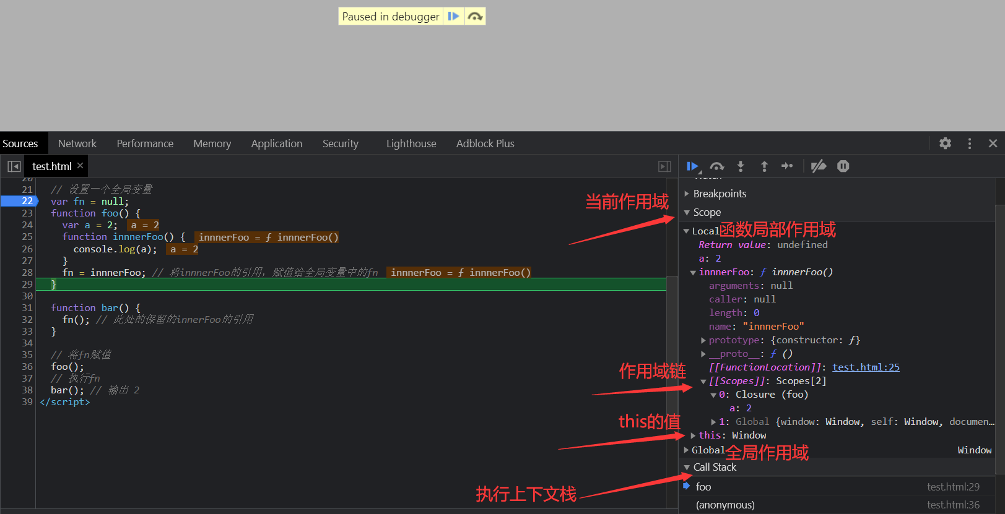Click the caller: null property
Screen dimensions: 1005x514
coord(742,299)
